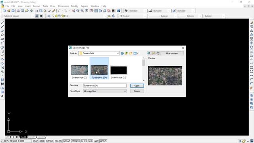Select the Spline draw tool
This screenshot has height=143, width=254.
pyautogui.click(x=2, y=55)
